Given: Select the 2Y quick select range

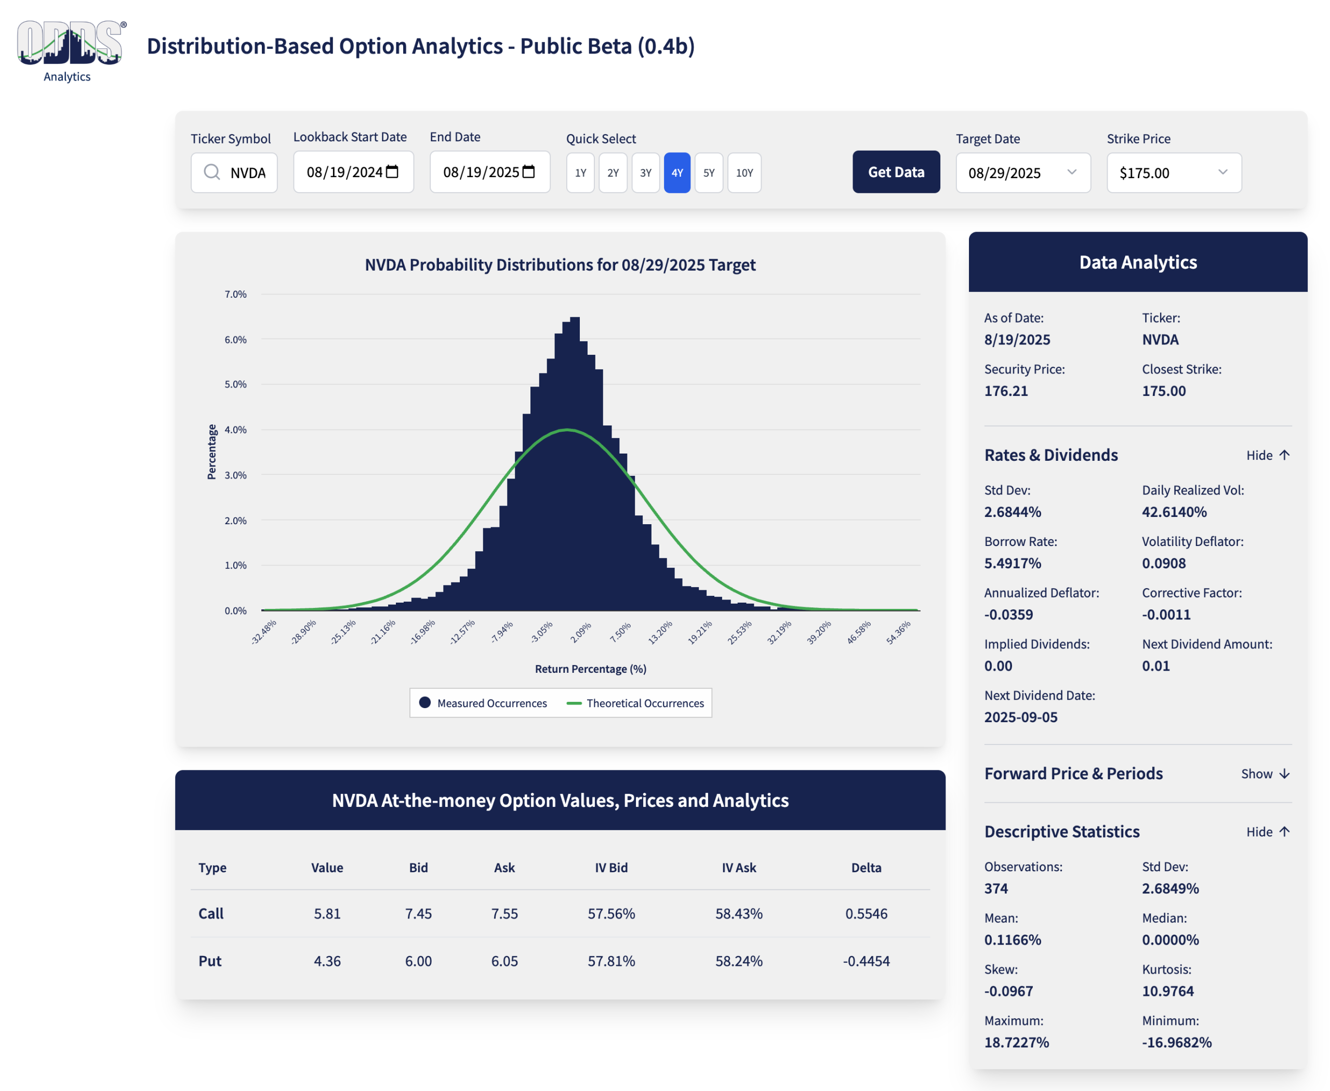Looking at the screenshot, I should click(x=613, y=173).
